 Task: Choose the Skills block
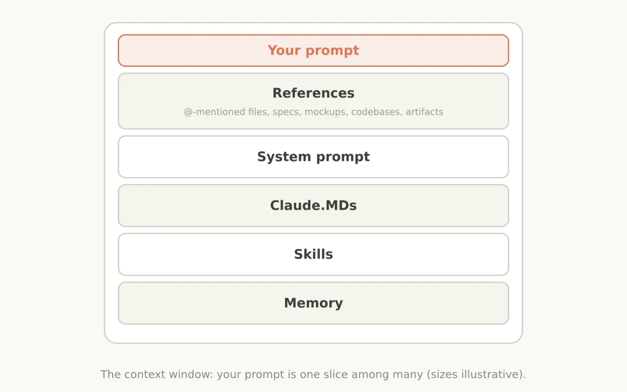313,254
